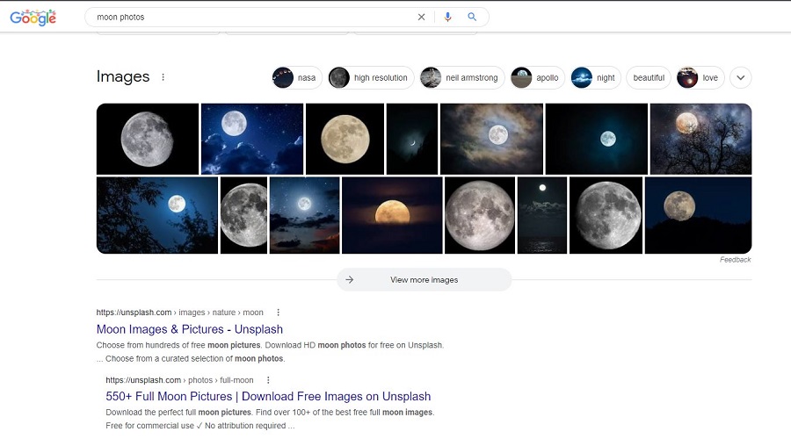Open 550+ Full Moon Pictures link
Image resolution: width=791 pixels, height=446 pixels.
click(x=268, y=397)
